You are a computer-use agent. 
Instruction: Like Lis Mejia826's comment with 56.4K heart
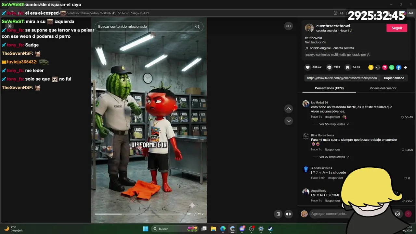click(402, 117)
